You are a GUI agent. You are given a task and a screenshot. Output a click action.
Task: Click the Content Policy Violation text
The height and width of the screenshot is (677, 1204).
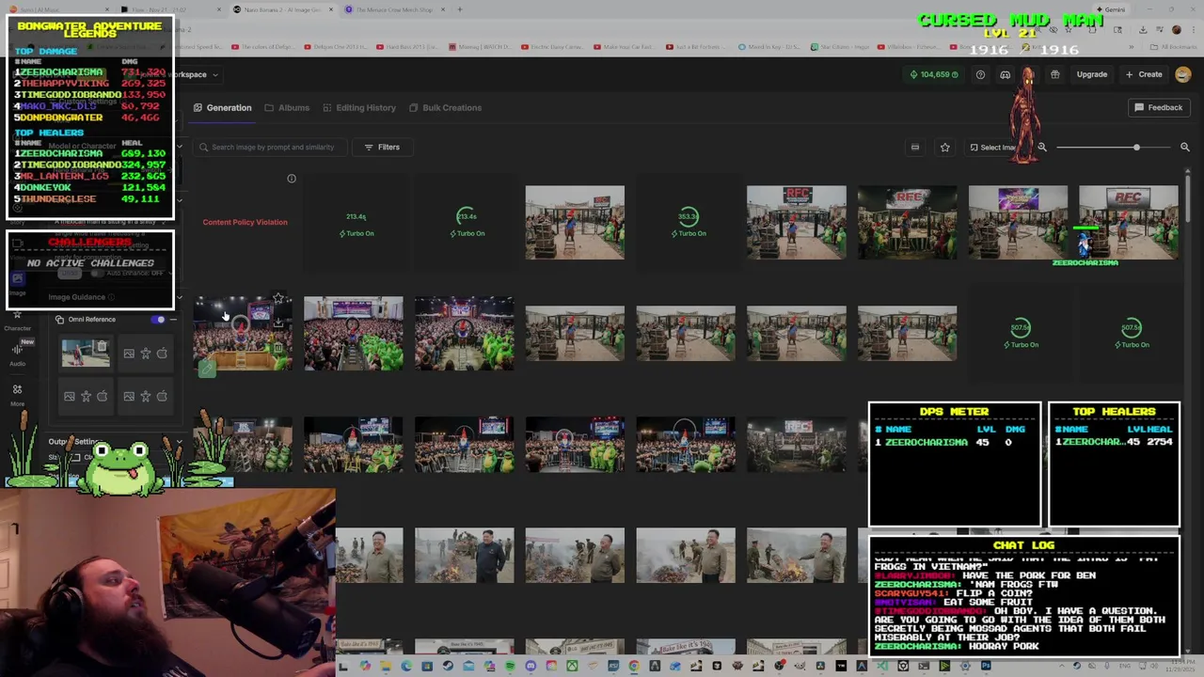(245, 222)
